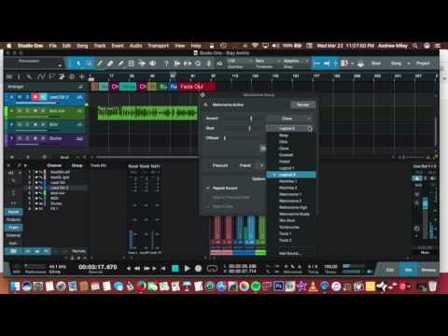Viewport: 448px width, 336px height.
Task: Open the Mix view button bottom right
Action: coord(408,270)
